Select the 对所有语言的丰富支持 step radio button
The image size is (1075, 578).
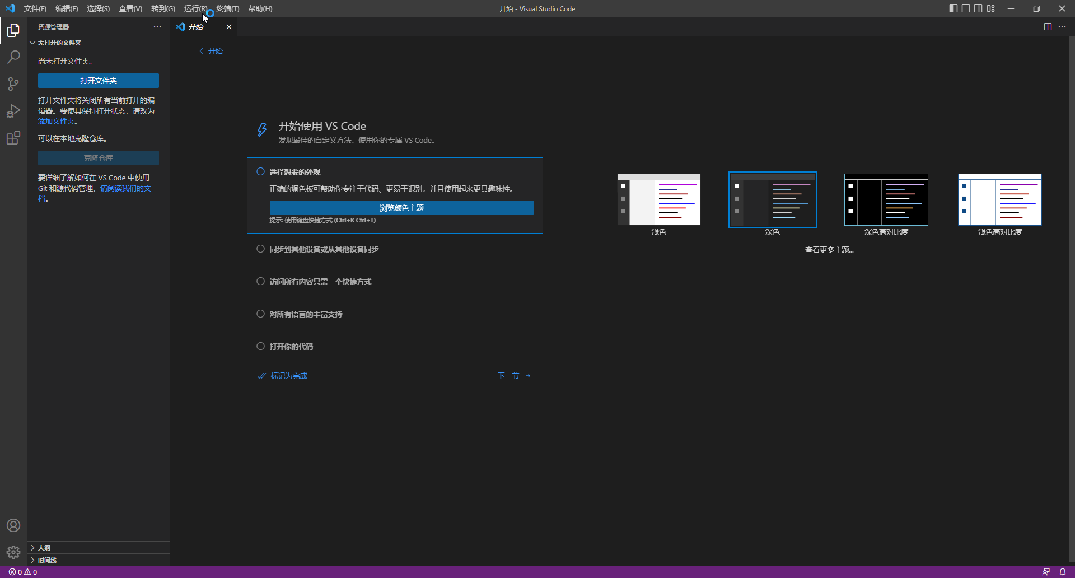coord(260,314)
